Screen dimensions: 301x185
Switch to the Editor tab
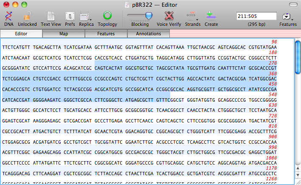(x=21, y=33)
